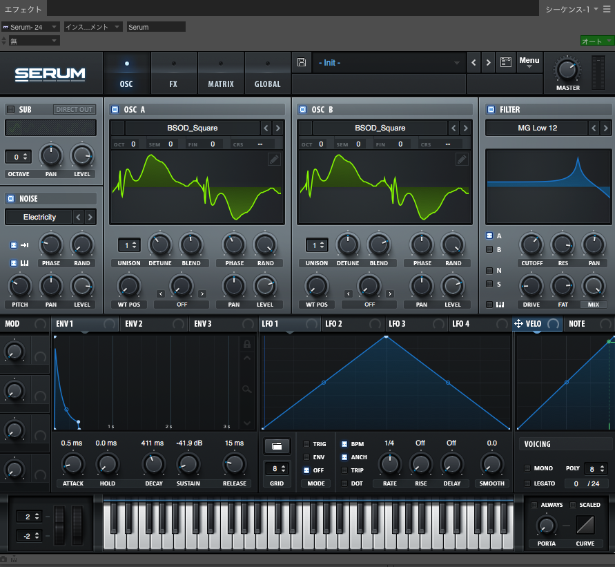Screen dimensions: 615x567
Task: Choose next filter type arrow
Action: point(605,128)
